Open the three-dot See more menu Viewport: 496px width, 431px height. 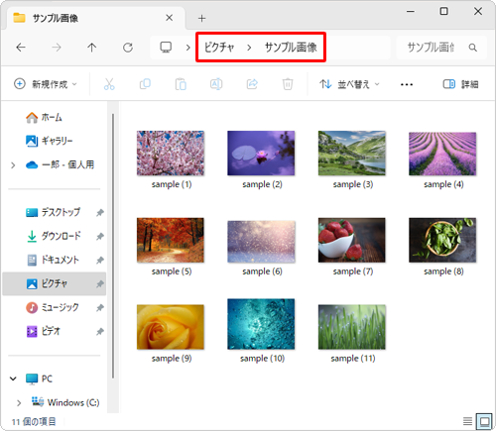pyautogui.click(x=407, y=84)
